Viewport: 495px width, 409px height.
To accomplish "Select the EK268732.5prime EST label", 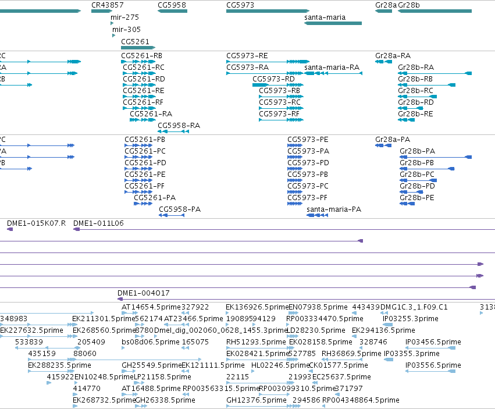I will [x=104, y=400].
